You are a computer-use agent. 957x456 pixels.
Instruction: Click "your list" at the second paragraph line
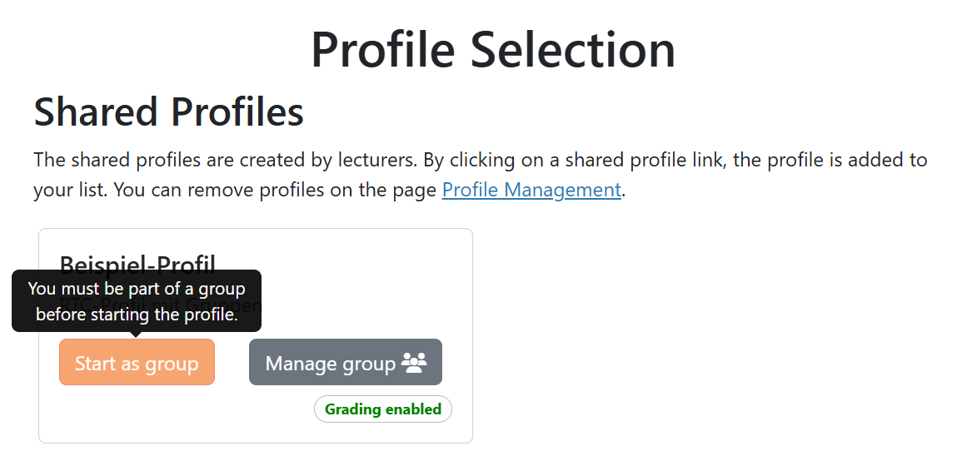pos(68,190)
